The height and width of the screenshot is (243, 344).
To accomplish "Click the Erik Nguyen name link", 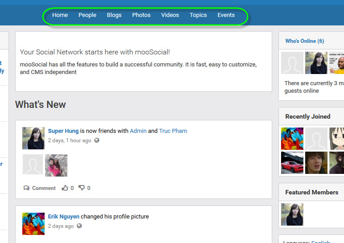I will [x=64, y=217].
